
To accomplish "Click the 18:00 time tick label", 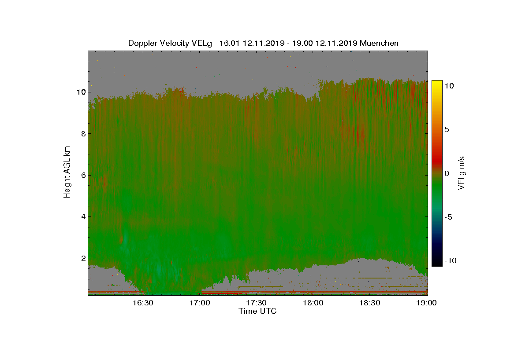I will pos(313,303).
